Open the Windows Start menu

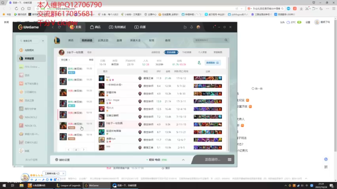pyautogui.click(x=4, y=186)
